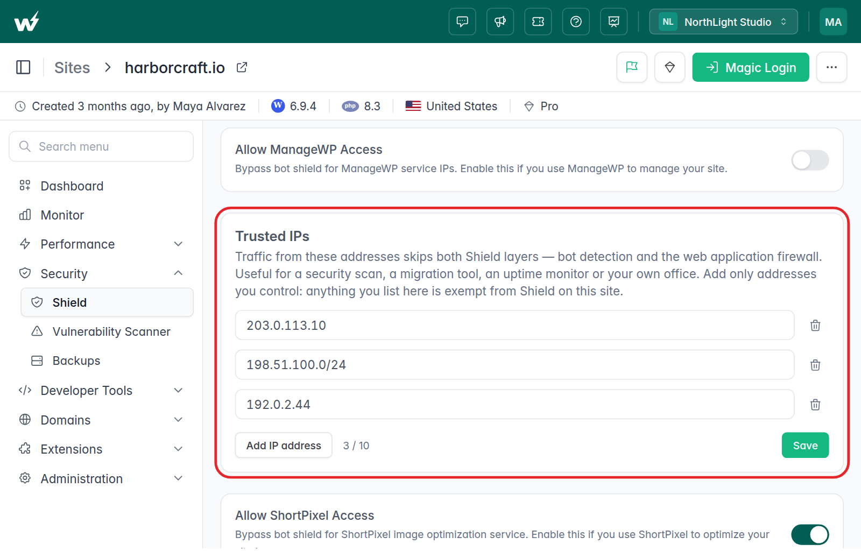Click the flag icon button
Image resolution: width=861 pixels, height=551 pixels.
click(632, 67)
